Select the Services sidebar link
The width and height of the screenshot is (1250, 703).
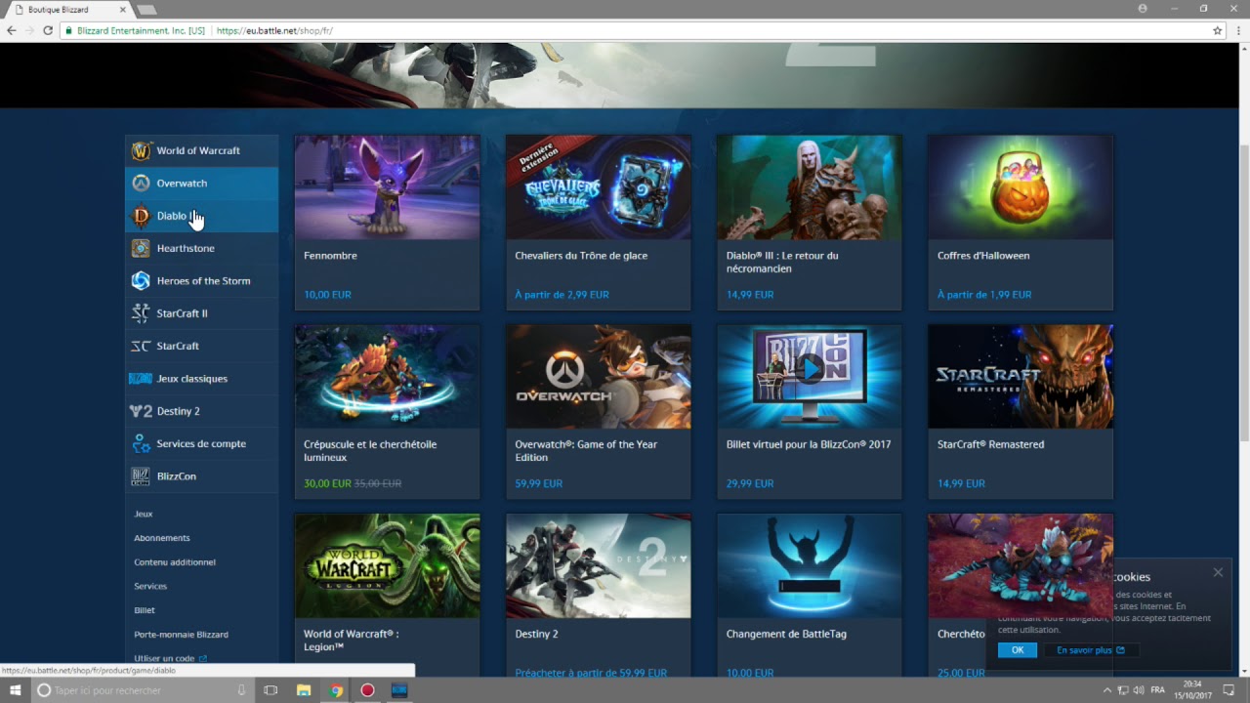coord(150,586)
